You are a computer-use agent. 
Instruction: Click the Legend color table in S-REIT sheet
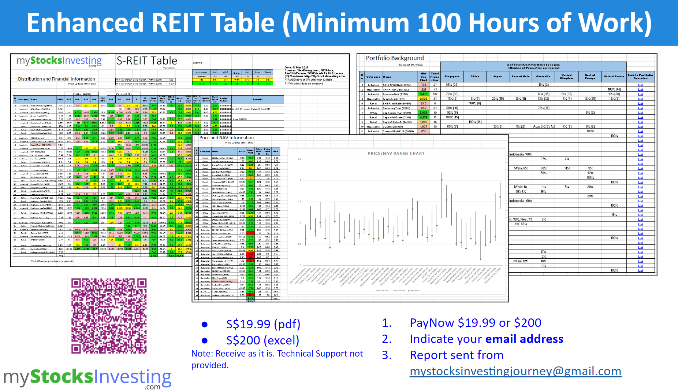click(x=232, y=78)
